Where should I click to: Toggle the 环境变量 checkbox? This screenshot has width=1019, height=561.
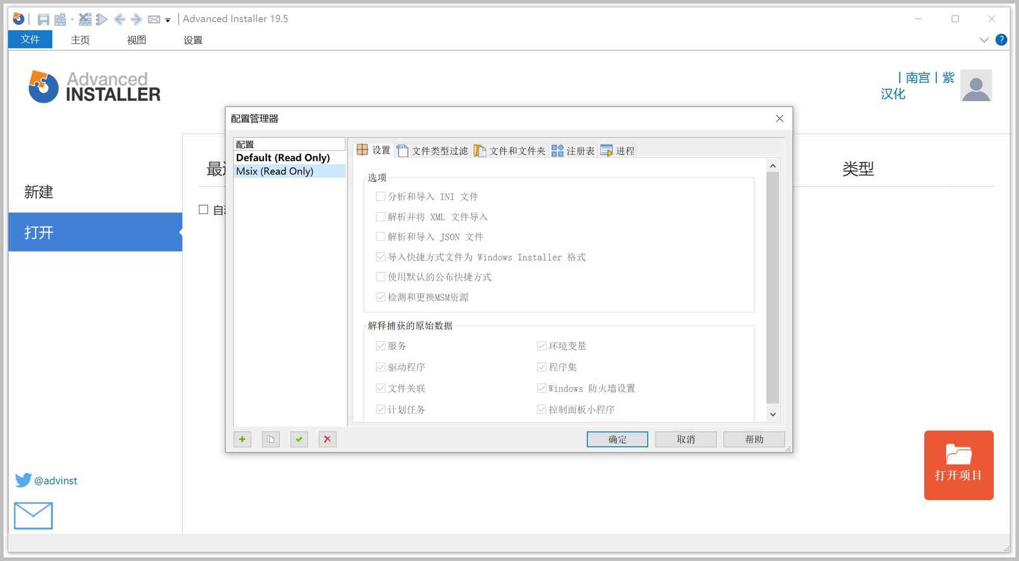pos(542,346)
